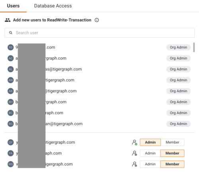This screenshot has height=176, width=199.
Task: Click the search magnifier icon
Action: (x=11, y=33)
